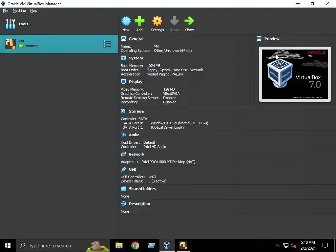Viewport: 336px width, 252px height.
Task: Click the Intel HD Audio controller value
Action: pyautogui.click(x=155, y=147)
